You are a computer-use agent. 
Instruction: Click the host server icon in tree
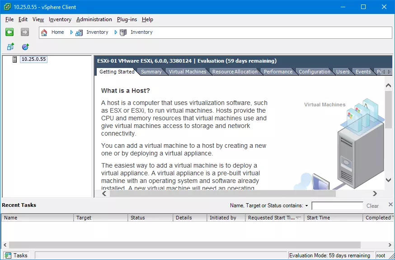coord(14,59)
